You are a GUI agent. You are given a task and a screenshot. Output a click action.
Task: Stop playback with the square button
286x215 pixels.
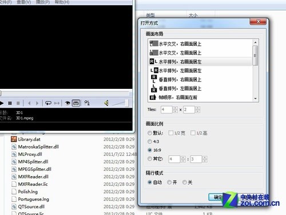(18, 103)
